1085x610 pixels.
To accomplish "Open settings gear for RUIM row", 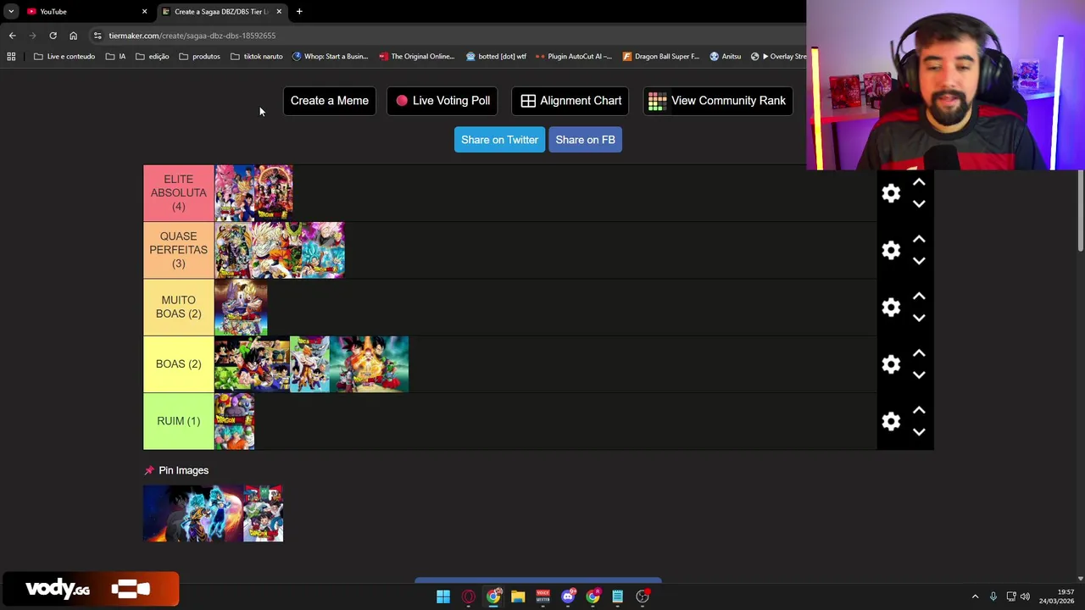I will click(x=891, y=421).
